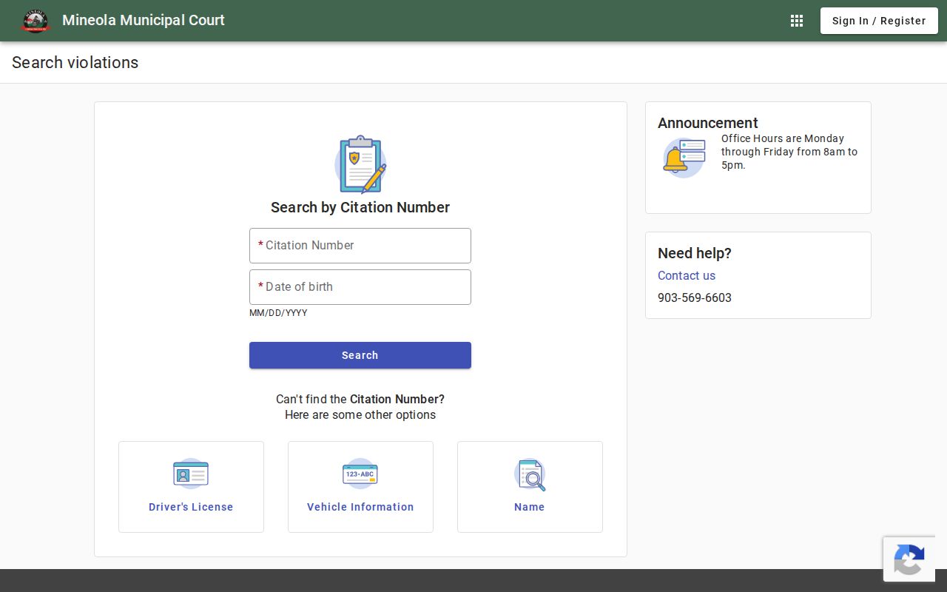Viewport: 947px width, 592px height.
Task: Click the MM/DD/YYYY hint text
Action: (x=278, y=313)
